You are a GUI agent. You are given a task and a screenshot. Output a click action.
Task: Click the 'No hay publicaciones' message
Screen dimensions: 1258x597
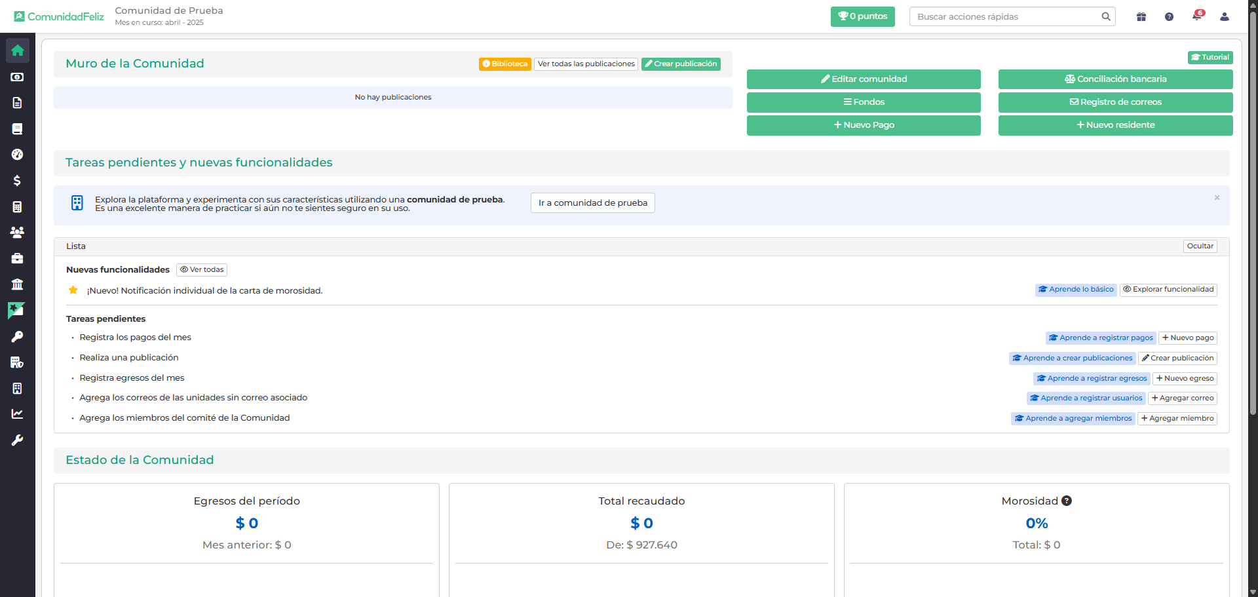[x=393, y=98]
